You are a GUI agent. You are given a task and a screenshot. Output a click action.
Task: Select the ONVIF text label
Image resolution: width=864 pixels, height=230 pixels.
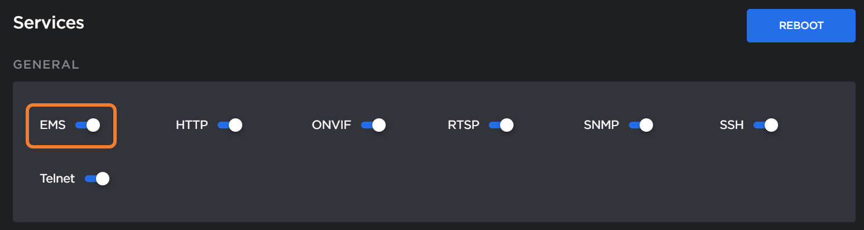(332, 125)
